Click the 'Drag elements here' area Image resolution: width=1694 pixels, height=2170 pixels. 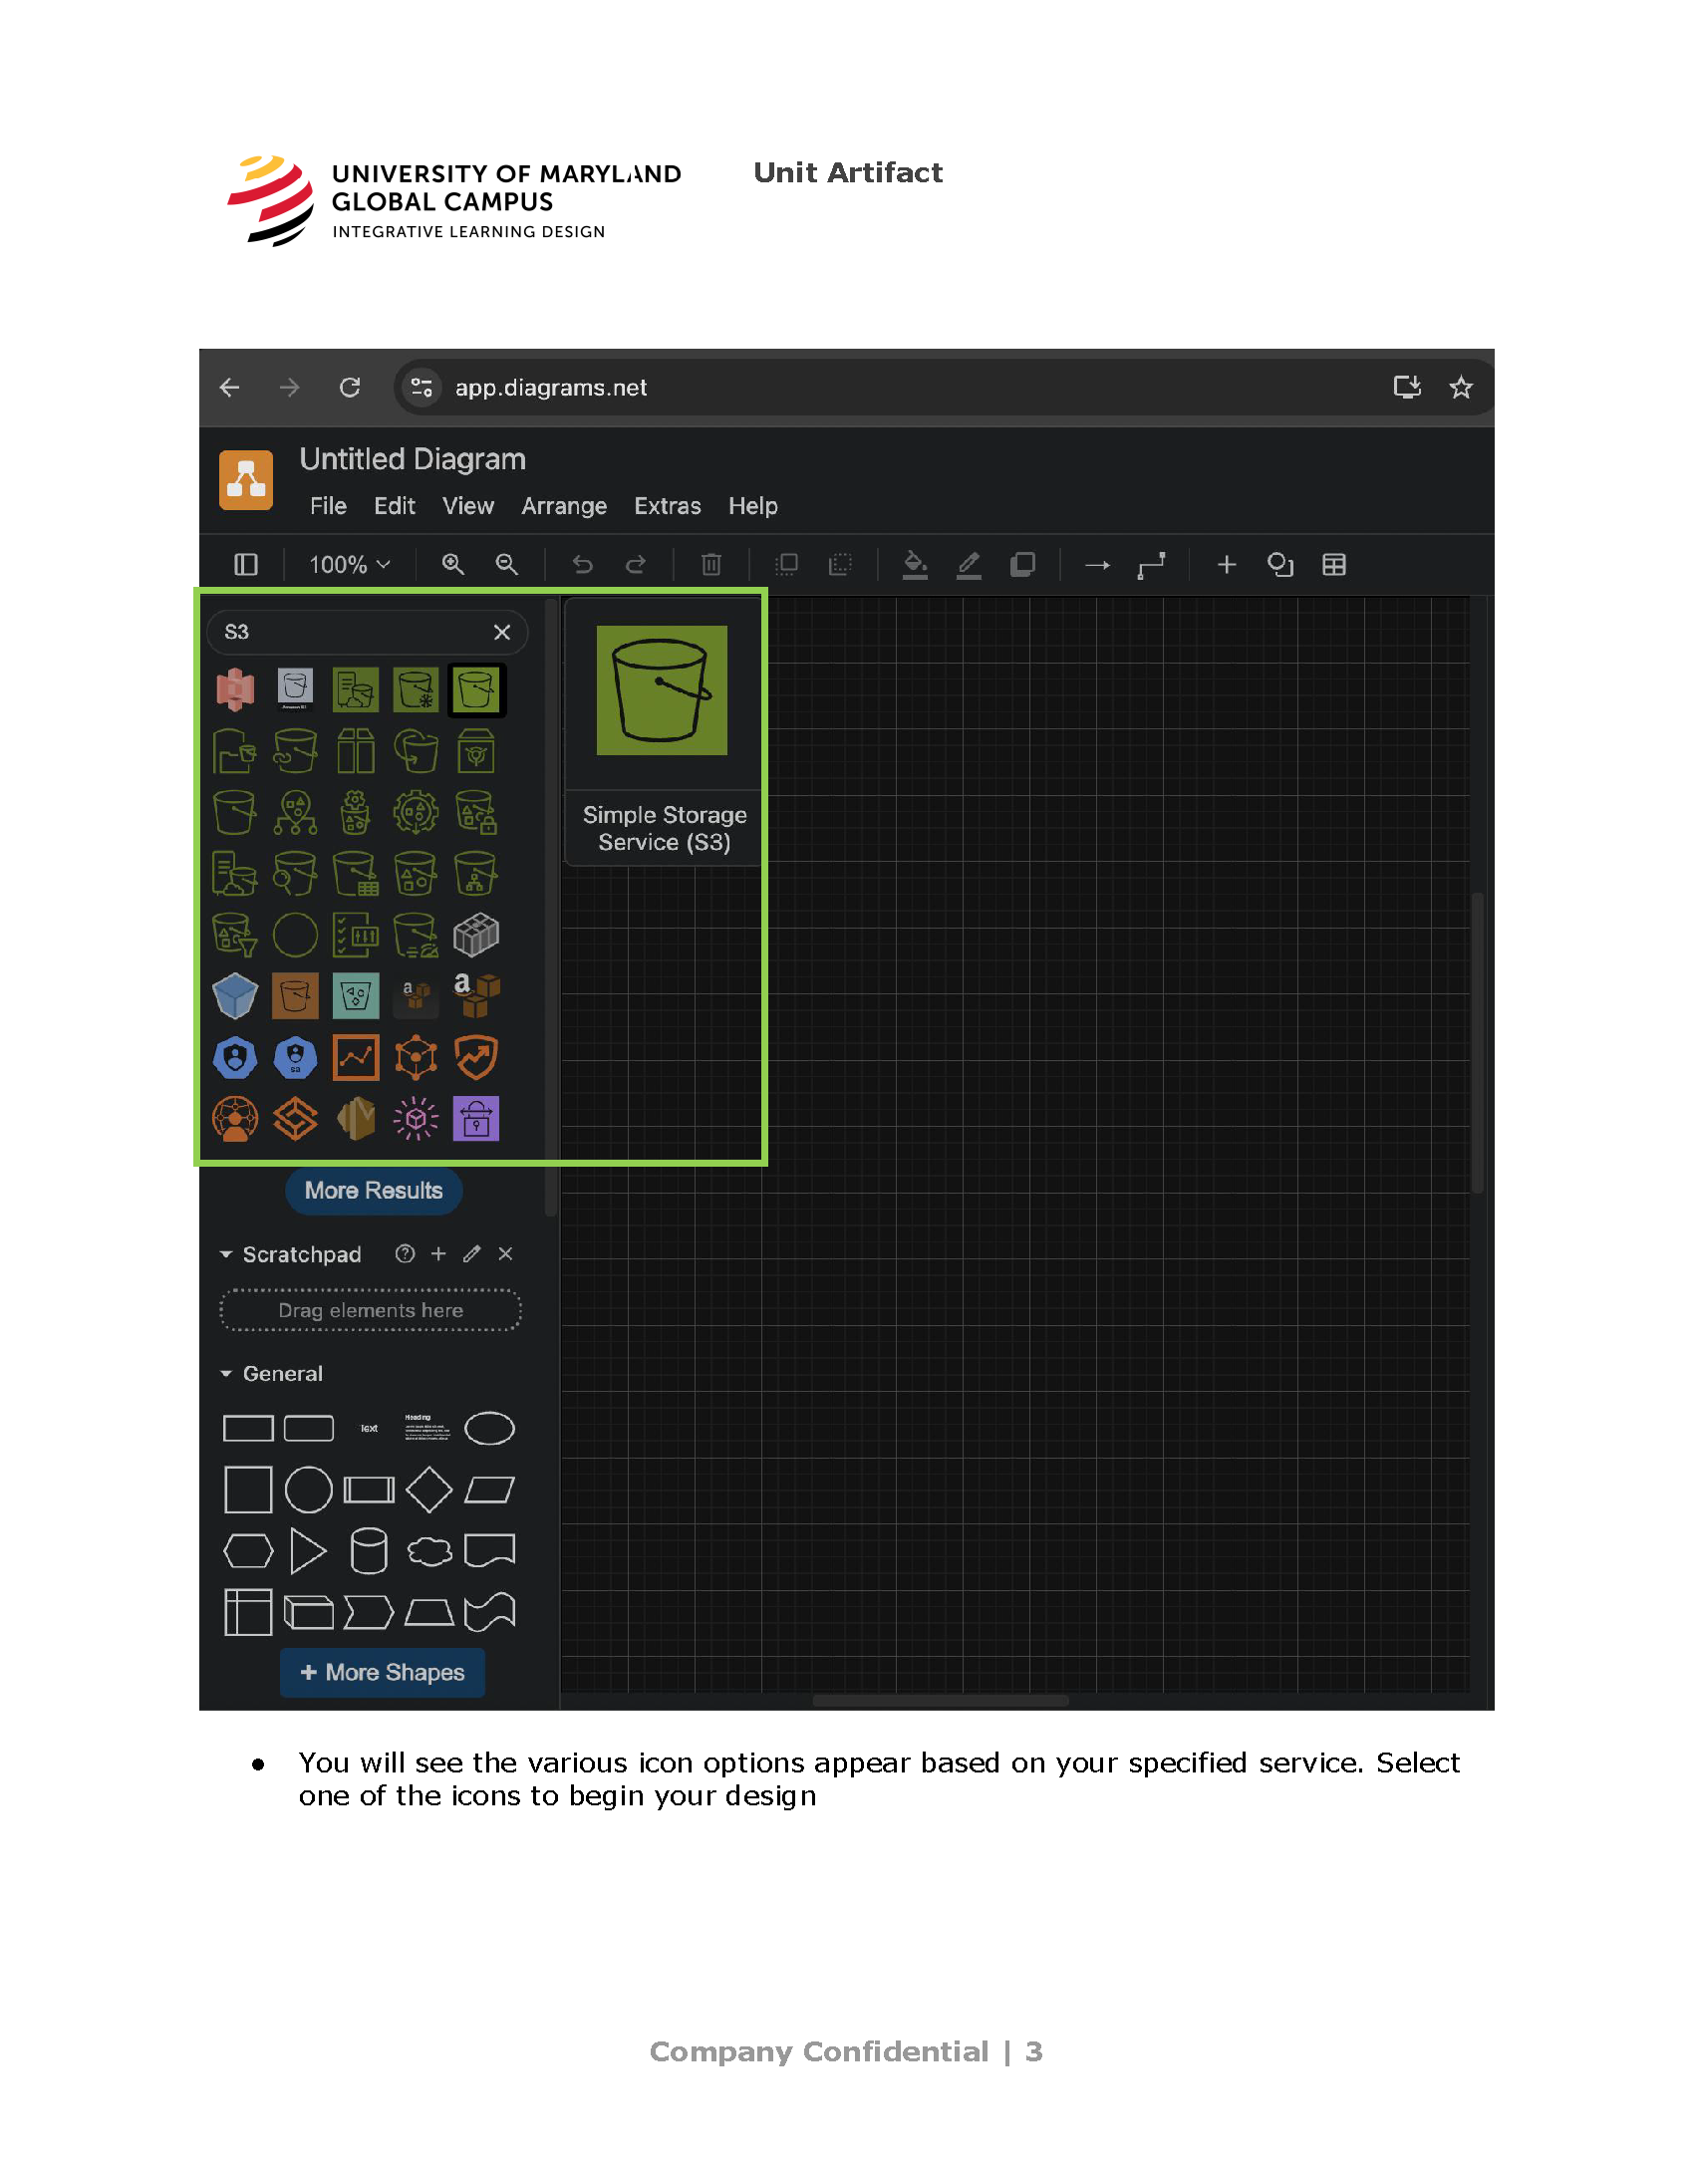click(x=371, y=1310)
